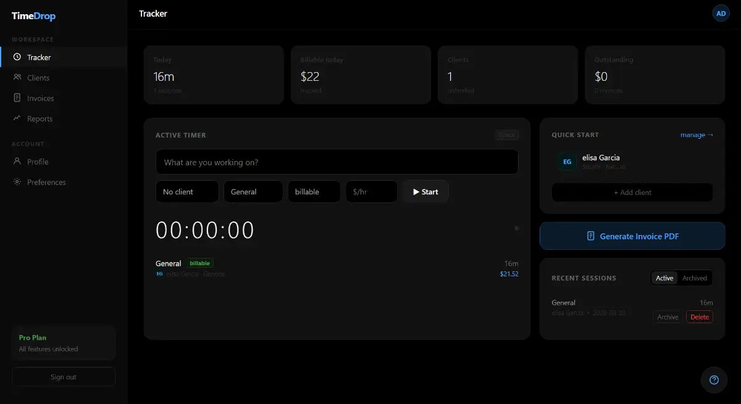
Task: Focus the What are you working on field
Action: pyautogui.click(x=337, y=162)
